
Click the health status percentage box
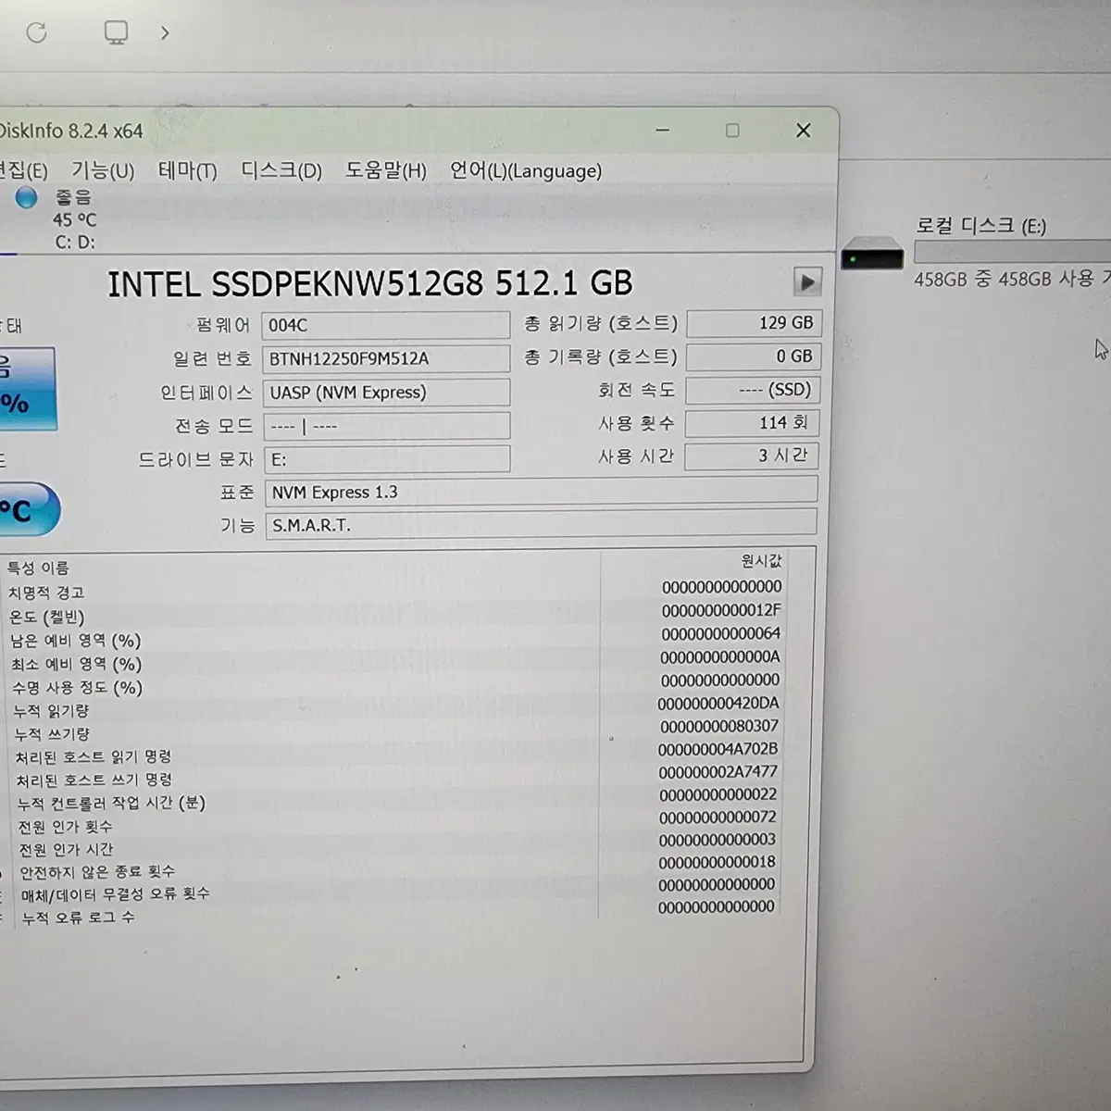tap(28, 389)
